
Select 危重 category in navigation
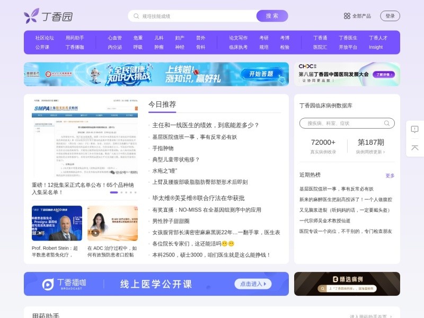(x=138, y=38)
